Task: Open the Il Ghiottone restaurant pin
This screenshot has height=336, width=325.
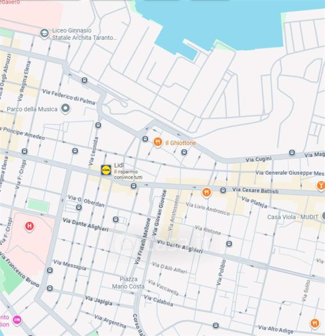Action: (157, 142)
